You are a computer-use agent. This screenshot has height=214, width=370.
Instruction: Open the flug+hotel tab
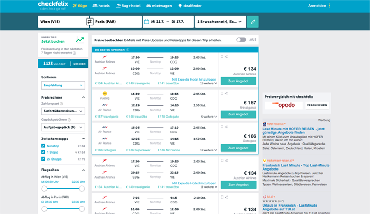pyautogui.click(x=128, y=6)
